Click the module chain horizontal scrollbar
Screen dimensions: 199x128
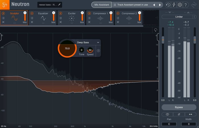[72, 26]
